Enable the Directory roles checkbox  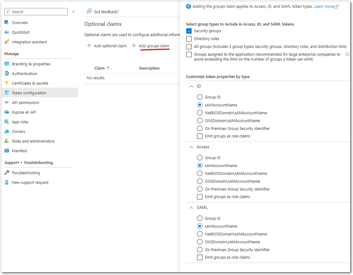click(189, 39)
